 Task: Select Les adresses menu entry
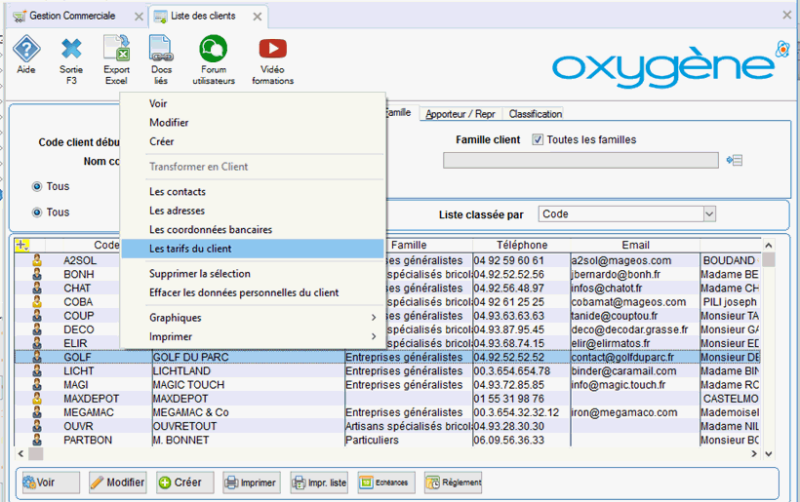point(253,211)
